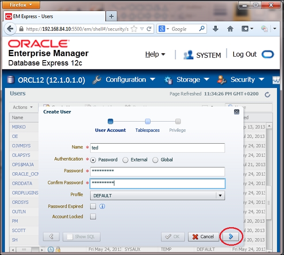Click the Name input field
284x255 pixels.
tap(157, 148)
